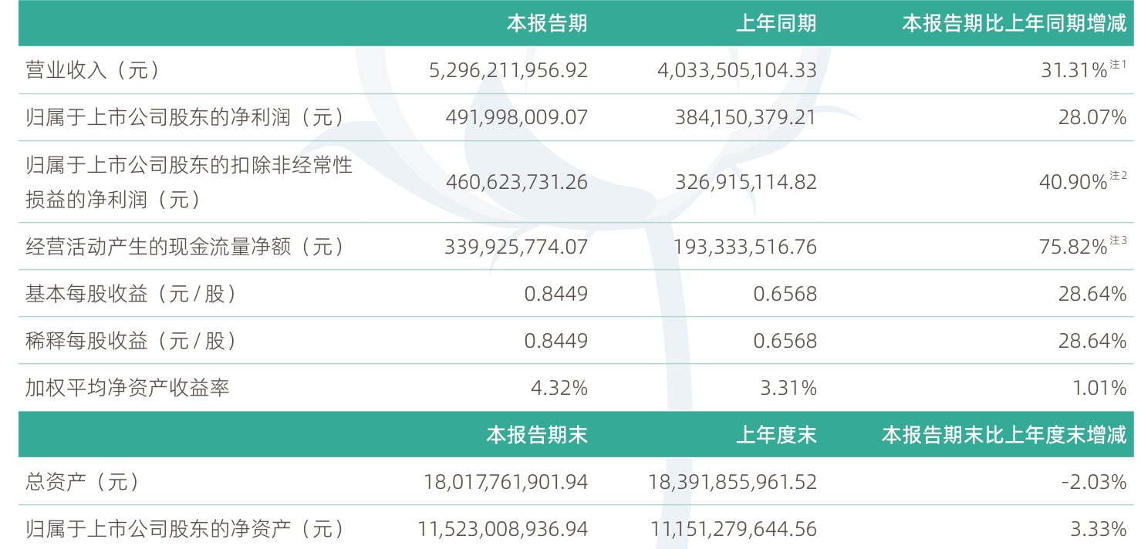Click the 营业收入（元） row label
This screenshot has width=1141, height=549.
point(93,71)
